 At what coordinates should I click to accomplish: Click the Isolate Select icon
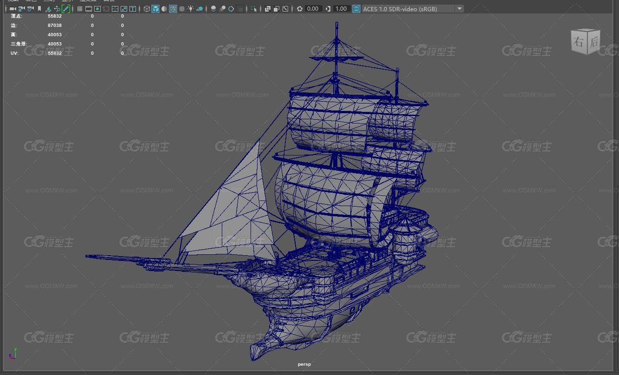click(254, 8)
